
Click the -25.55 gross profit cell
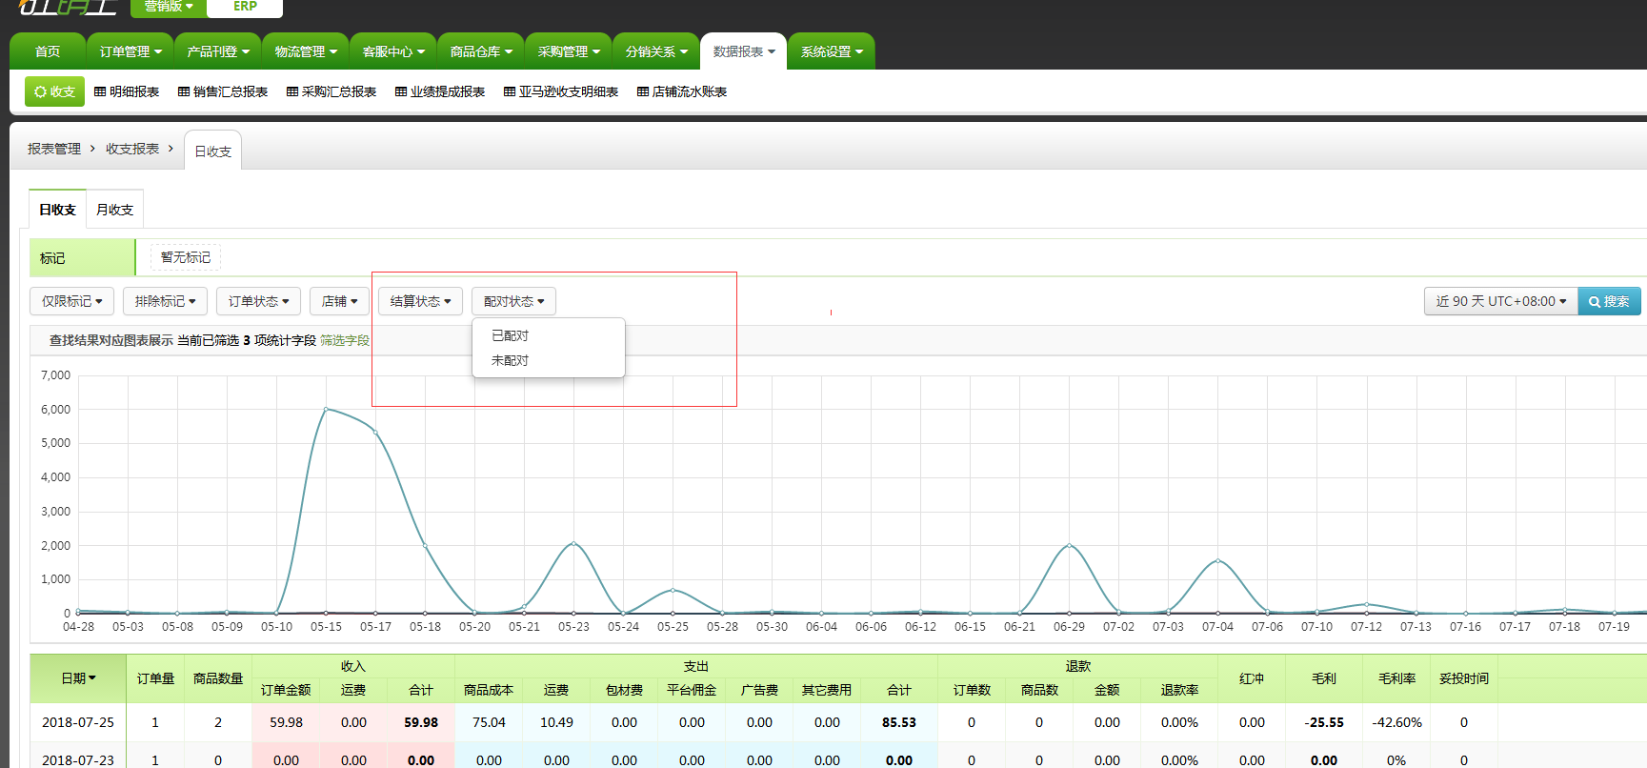coord(1324,722)
